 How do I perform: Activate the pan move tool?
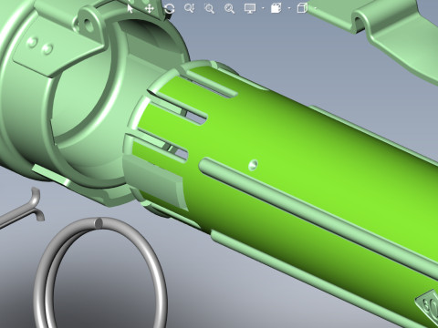[x=149, y=8]
